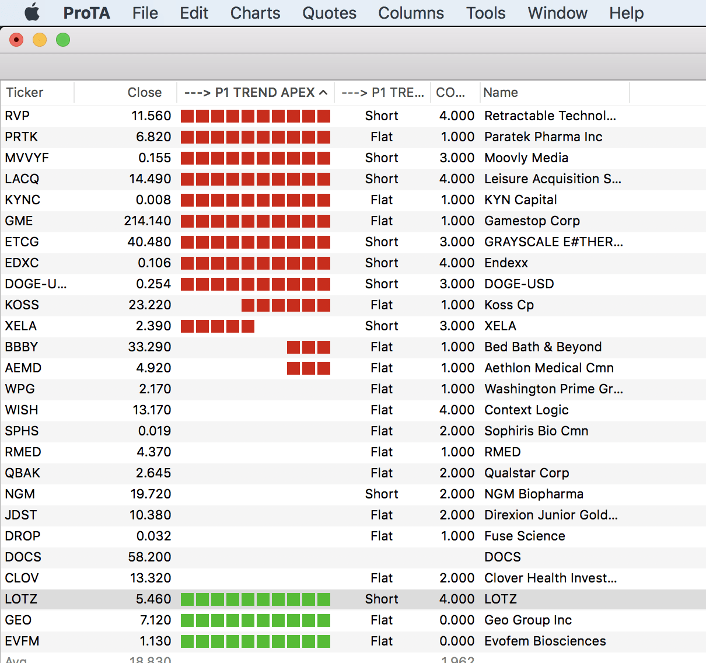Viewport: 706px width, 663px height.
Task: Click the name Washington Prime Gr...
Action: (x=554, y=389)
